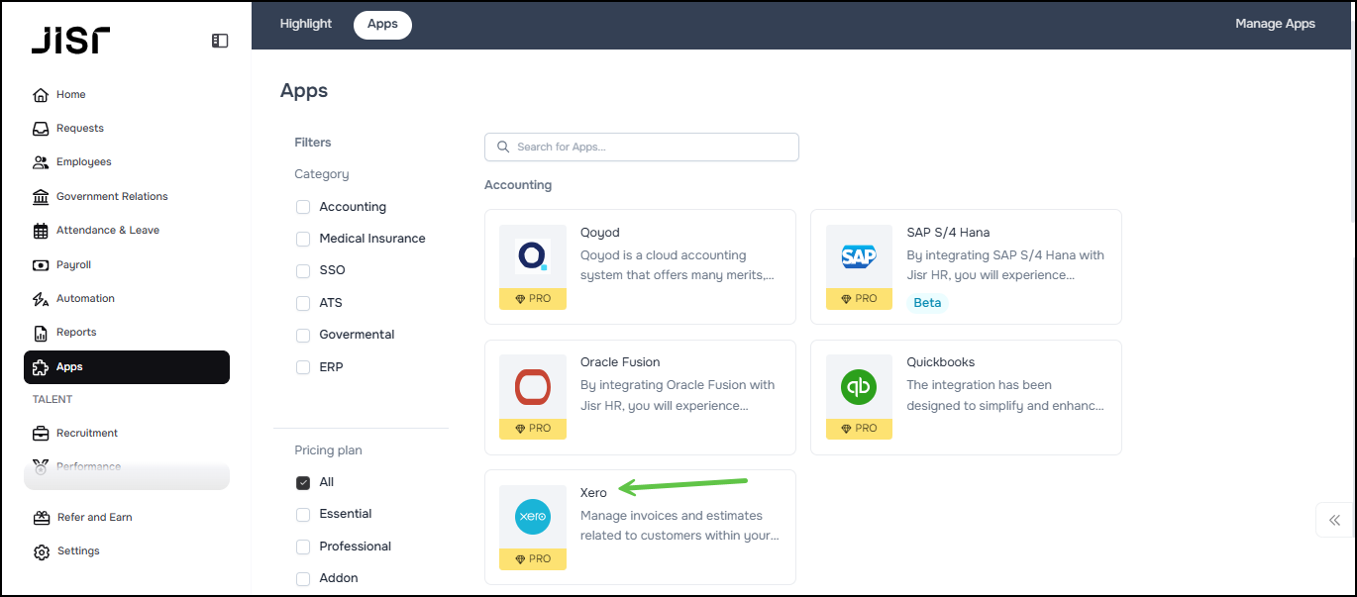The width and height of the screenshot is (1357, 597).
Task: Click the Qoyod app logo
Action: (x=533, y=256)
